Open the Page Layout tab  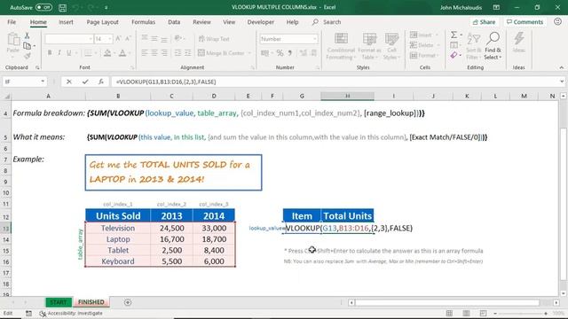point(103,22)
